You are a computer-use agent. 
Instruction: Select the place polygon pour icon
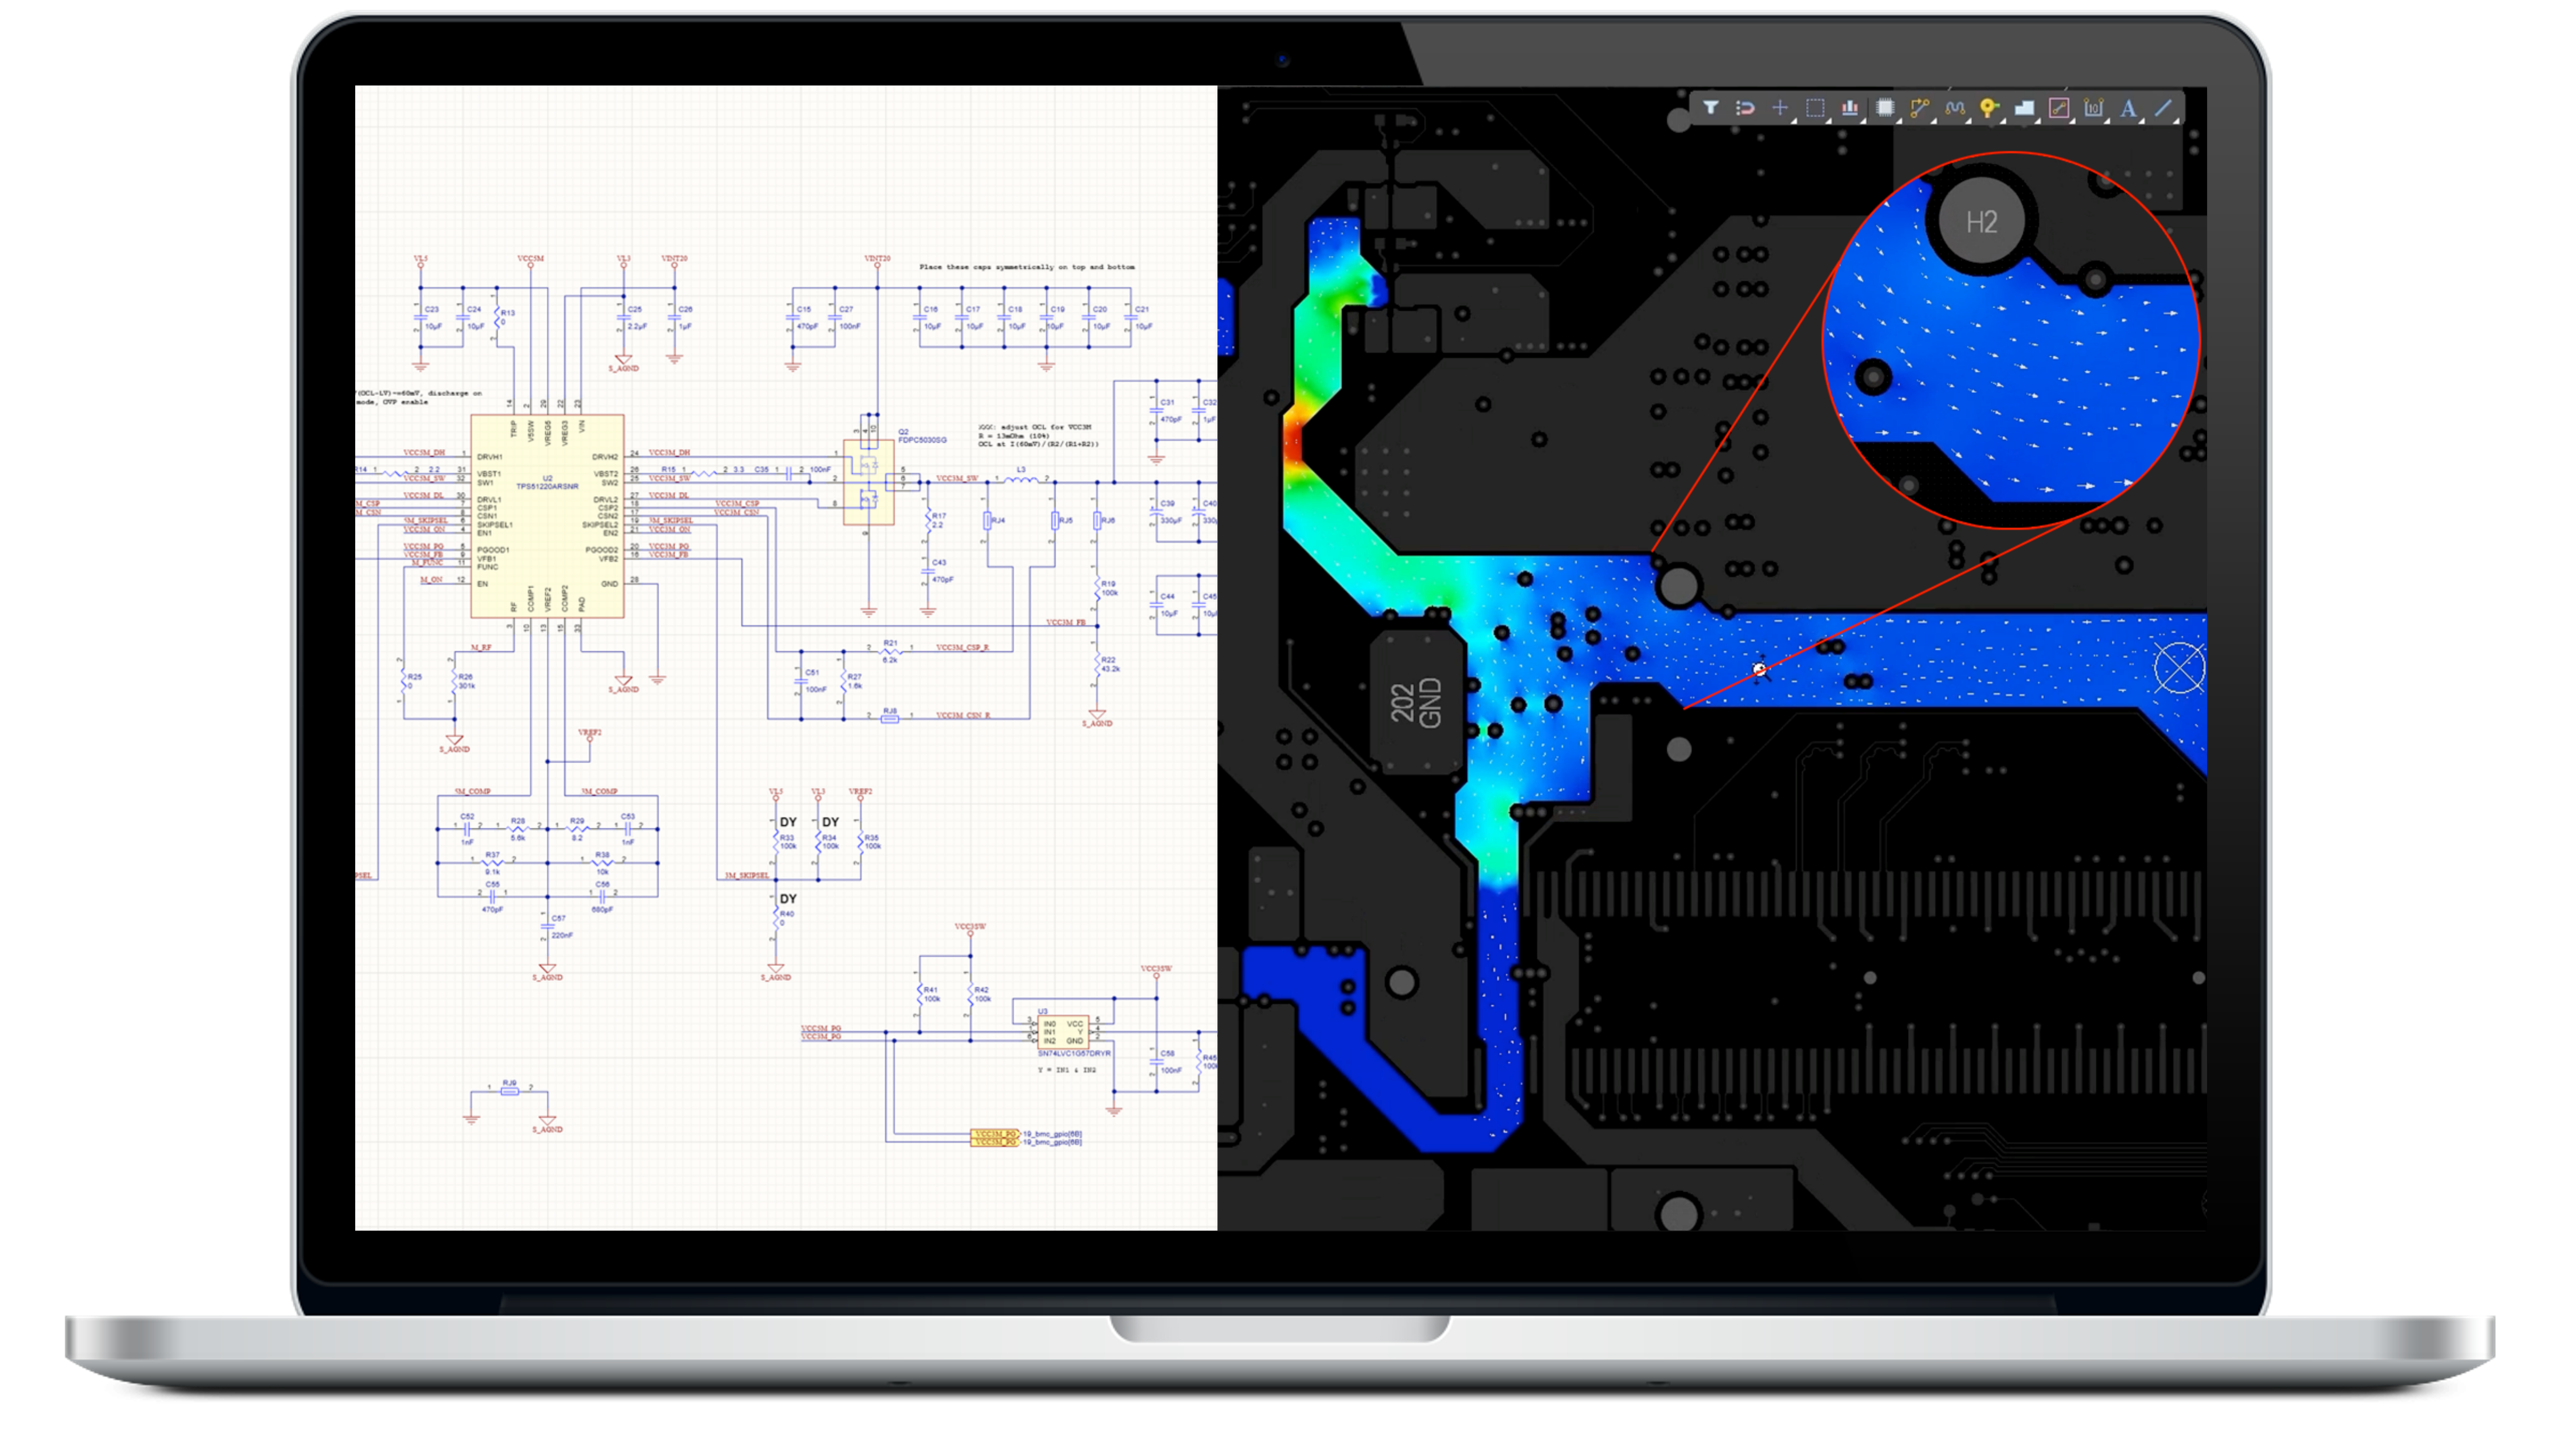2024,108
